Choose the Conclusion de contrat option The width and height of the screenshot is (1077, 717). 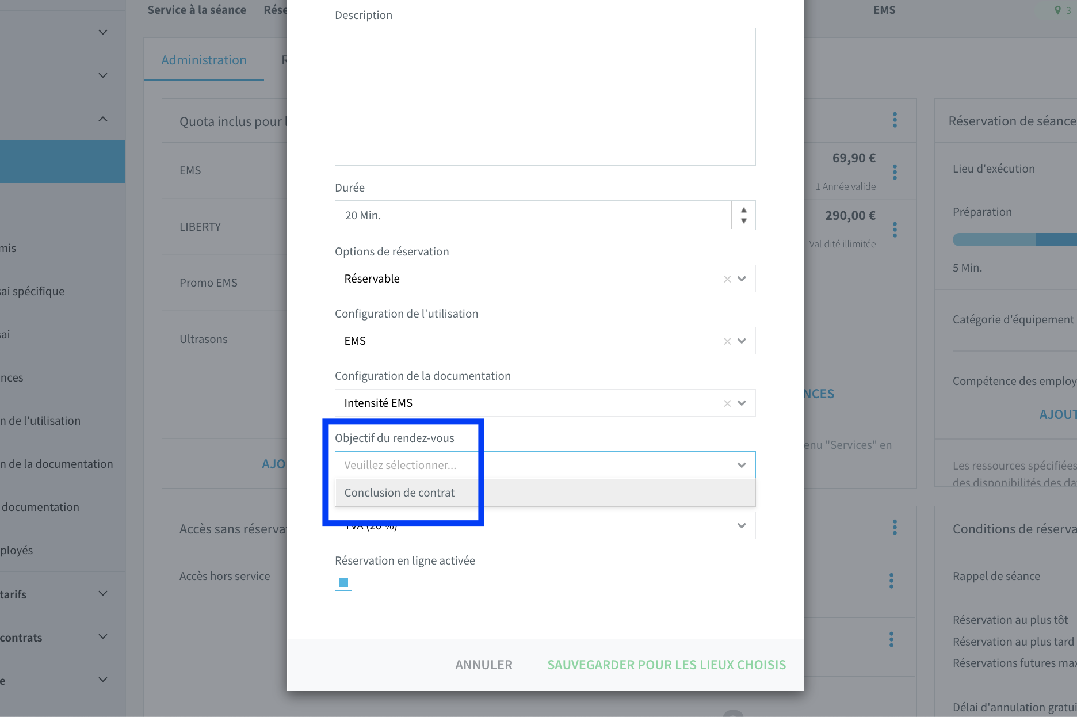tap(545, 493)
